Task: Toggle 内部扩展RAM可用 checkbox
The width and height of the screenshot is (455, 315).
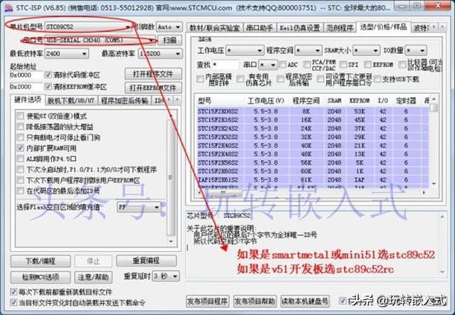Action: pyautogui.click(x=20, y=148)
